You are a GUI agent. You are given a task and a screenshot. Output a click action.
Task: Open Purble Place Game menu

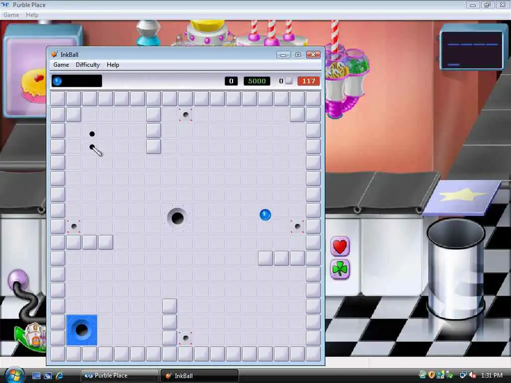[11, 15]
